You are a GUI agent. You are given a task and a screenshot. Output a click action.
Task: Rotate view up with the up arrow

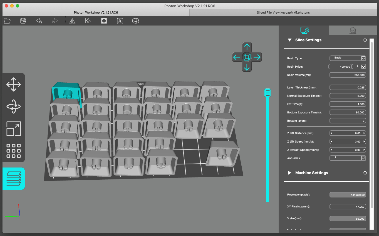(x=247, y=47)
